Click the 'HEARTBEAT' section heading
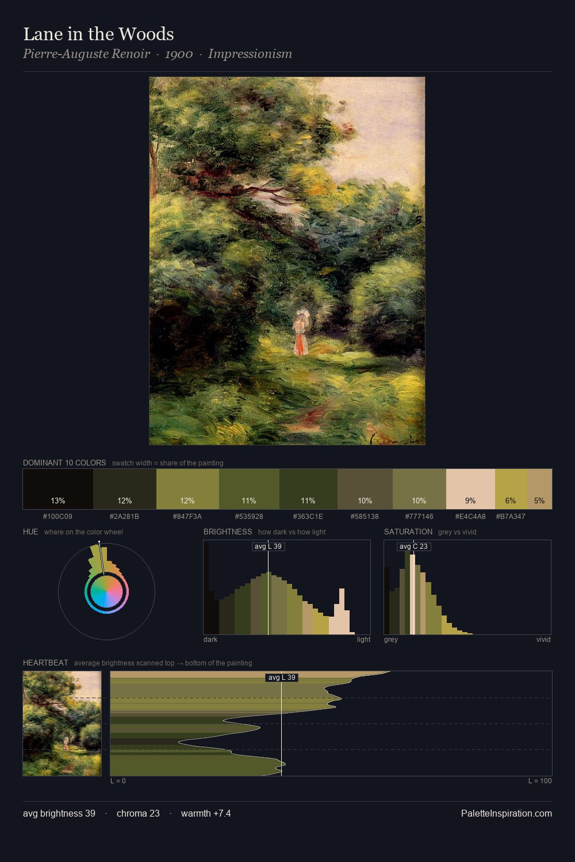This screenshot has width=575, height=862. click(x=45, y=663)
